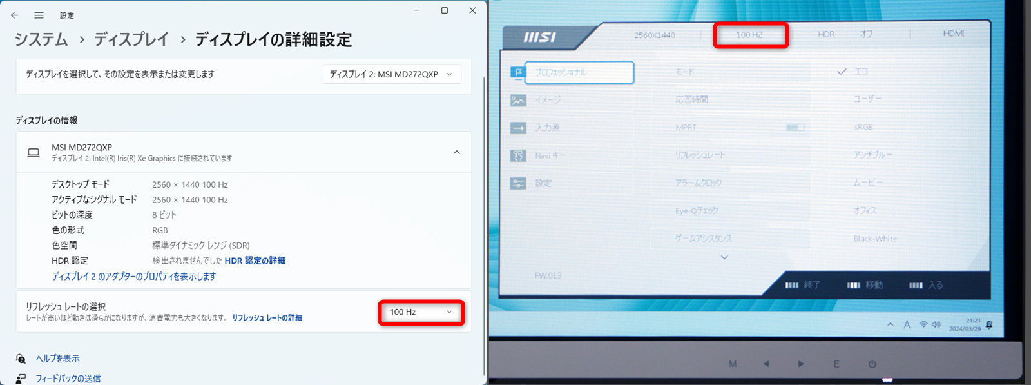
Task: Choose the オフィス mode option
Action: (x=865, y=210)
